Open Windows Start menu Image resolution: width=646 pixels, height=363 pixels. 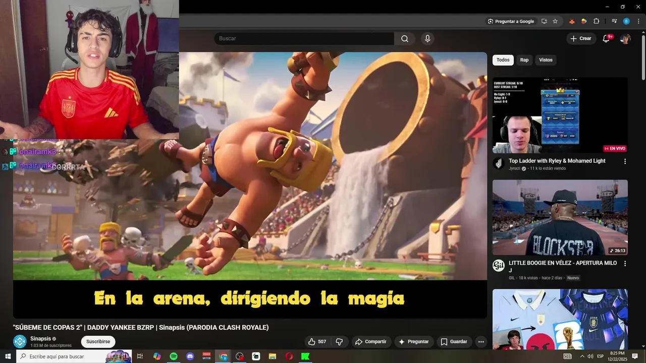click(x=8, y=356)
